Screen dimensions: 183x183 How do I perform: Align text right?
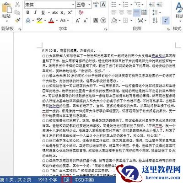coord(129,12)
